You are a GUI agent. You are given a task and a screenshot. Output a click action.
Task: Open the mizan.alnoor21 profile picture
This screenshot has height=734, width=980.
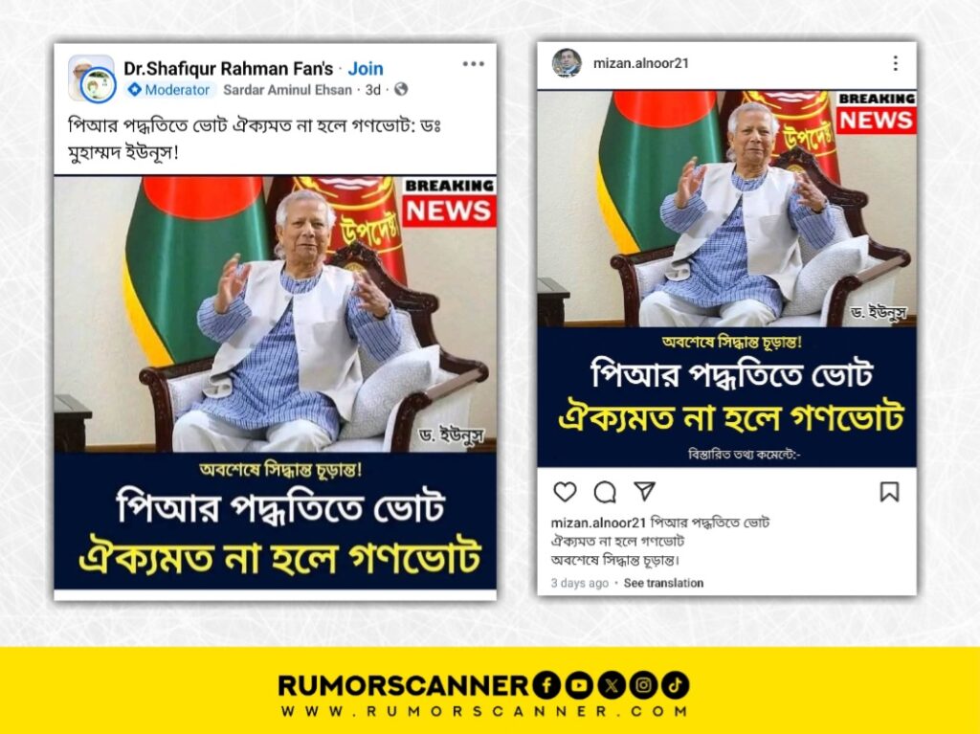pos(567,62)
